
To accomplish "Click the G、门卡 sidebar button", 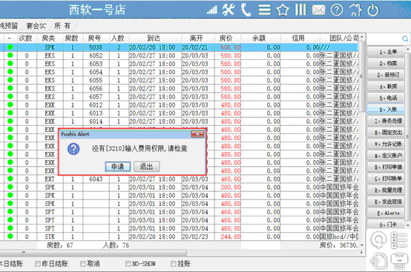I will pyautogui.click(x=386, y=224).
